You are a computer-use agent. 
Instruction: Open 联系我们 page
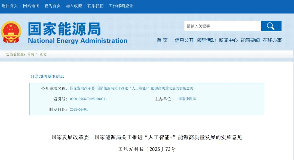tap(96, 6)
